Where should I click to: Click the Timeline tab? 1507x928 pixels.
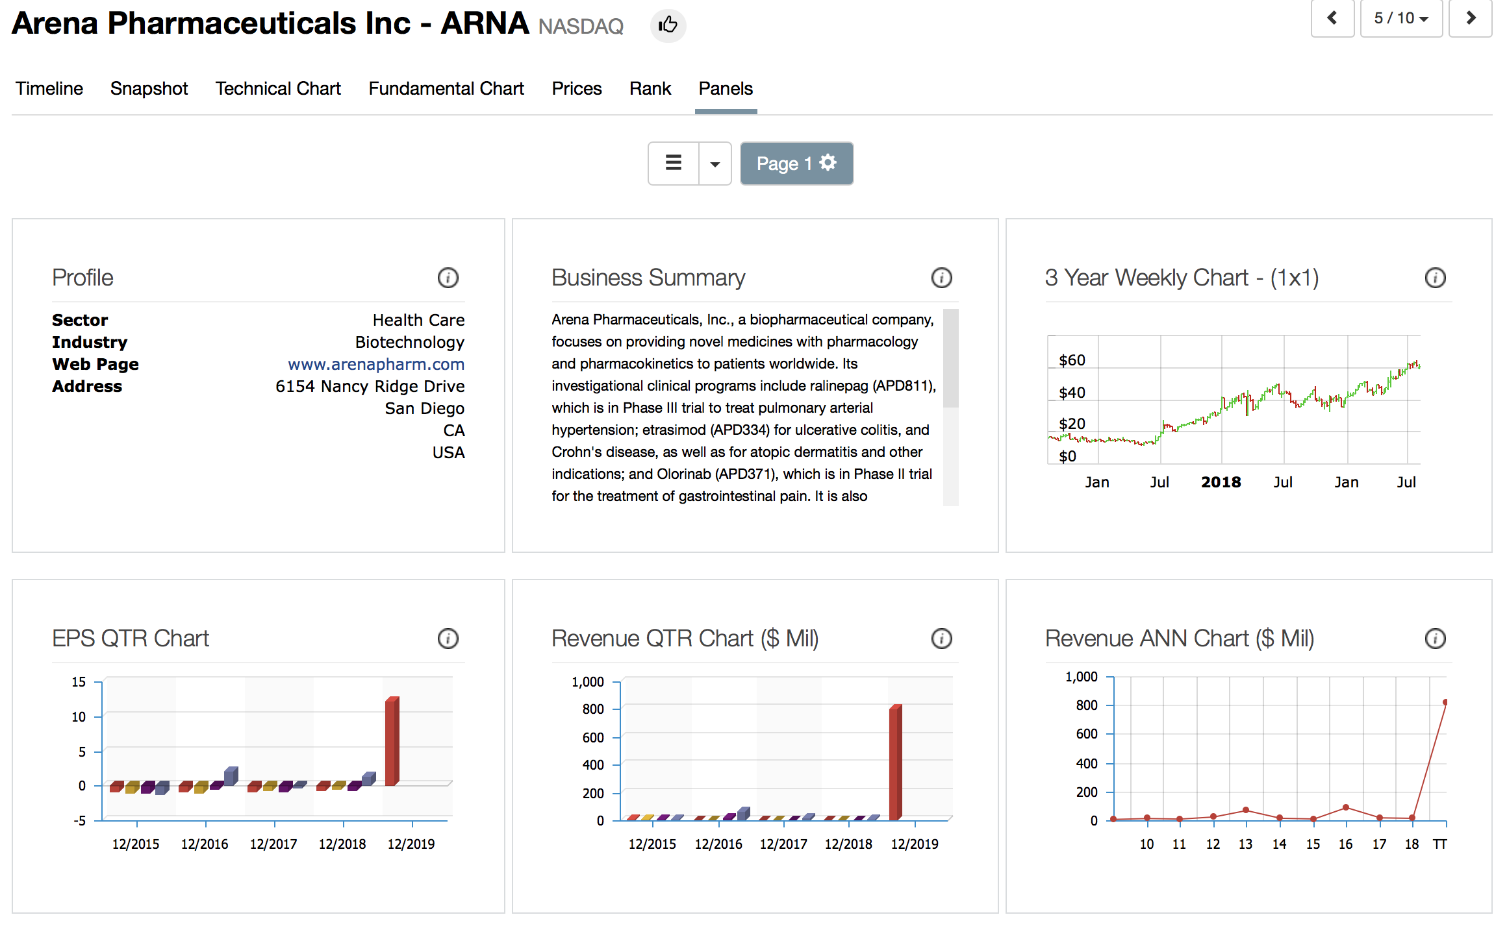49,88
